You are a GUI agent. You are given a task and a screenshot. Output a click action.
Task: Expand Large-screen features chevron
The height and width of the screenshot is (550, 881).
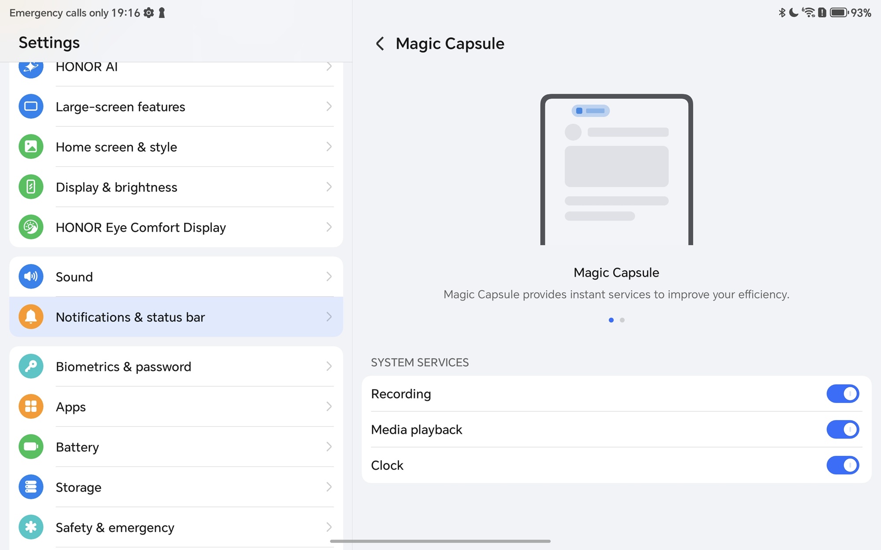tap(329, 106)
